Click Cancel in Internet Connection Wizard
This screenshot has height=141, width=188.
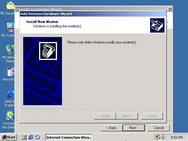(159, 128)
